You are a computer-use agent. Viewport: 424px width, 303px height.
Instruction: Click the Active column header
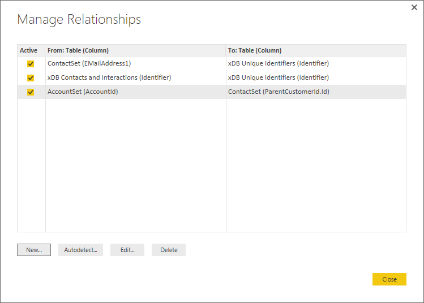coord(29,50)
